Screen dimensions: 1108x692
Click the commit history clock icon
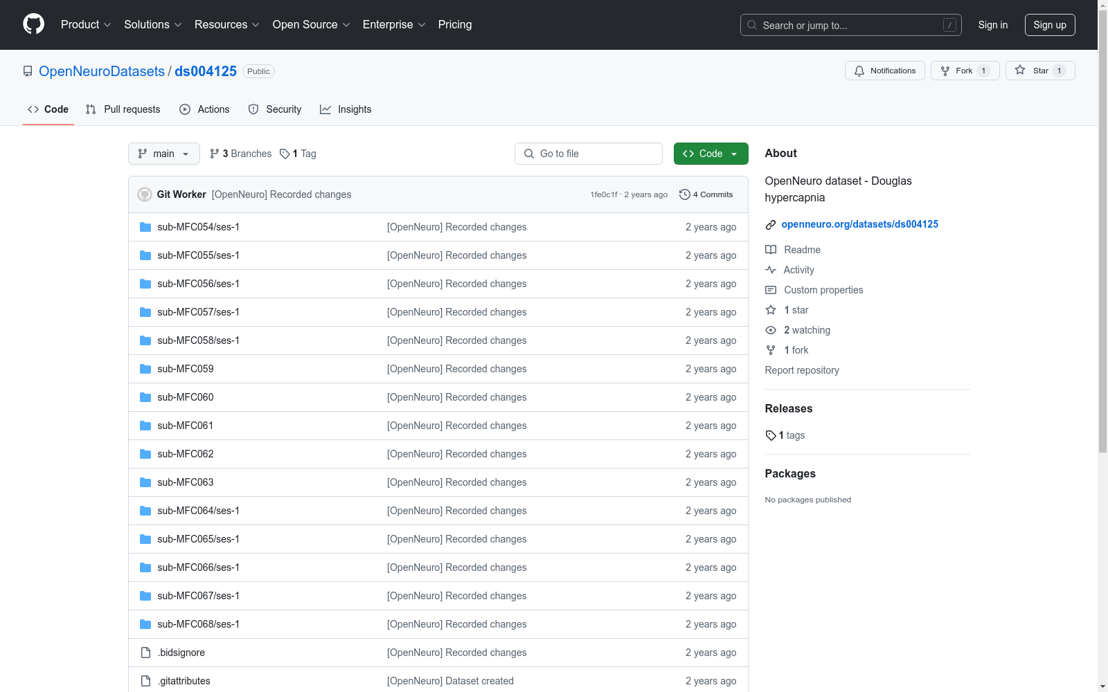point(685,194)
